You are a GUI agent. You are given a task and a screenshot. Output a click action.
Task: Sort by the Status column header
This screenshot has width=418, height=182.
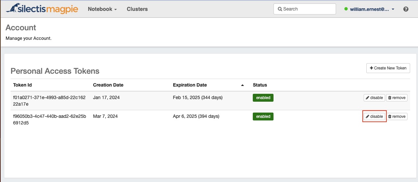(260, 85)
